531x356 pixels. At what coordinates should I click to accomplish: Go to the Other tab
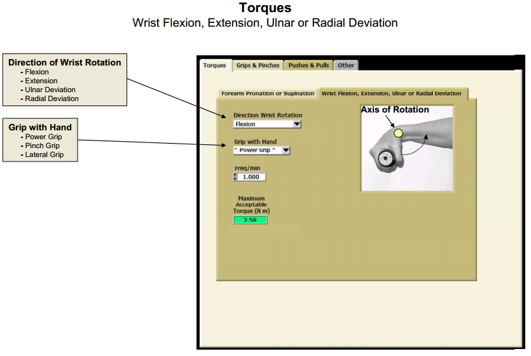[346, 65]
